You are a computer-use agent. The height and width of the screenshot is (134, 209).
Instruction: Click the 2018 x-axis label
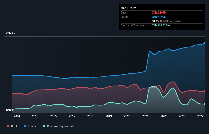pyautogui.click(x=90, y=116)
